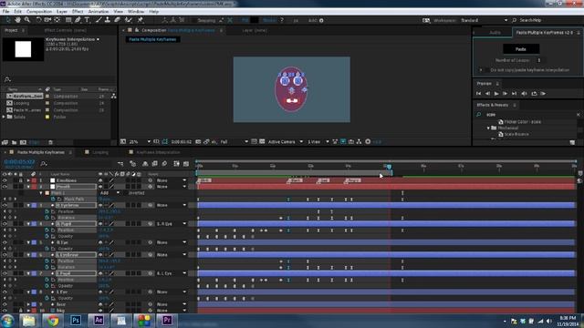The width and height of the screenshot is (584, 328).
Task: Select the Eraser tool
Action: (x=117, y=20)
